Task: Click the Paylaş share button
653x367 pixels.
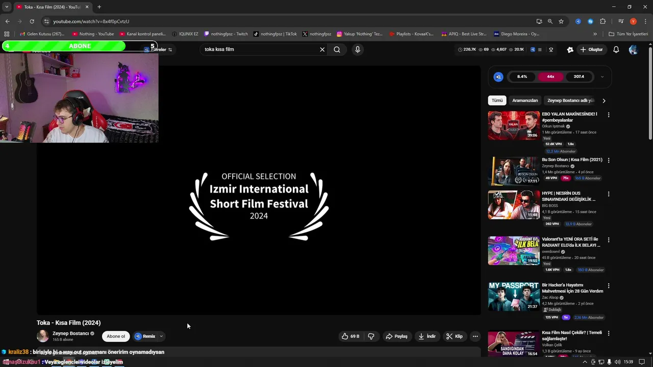Action: [x=396, y=336]
